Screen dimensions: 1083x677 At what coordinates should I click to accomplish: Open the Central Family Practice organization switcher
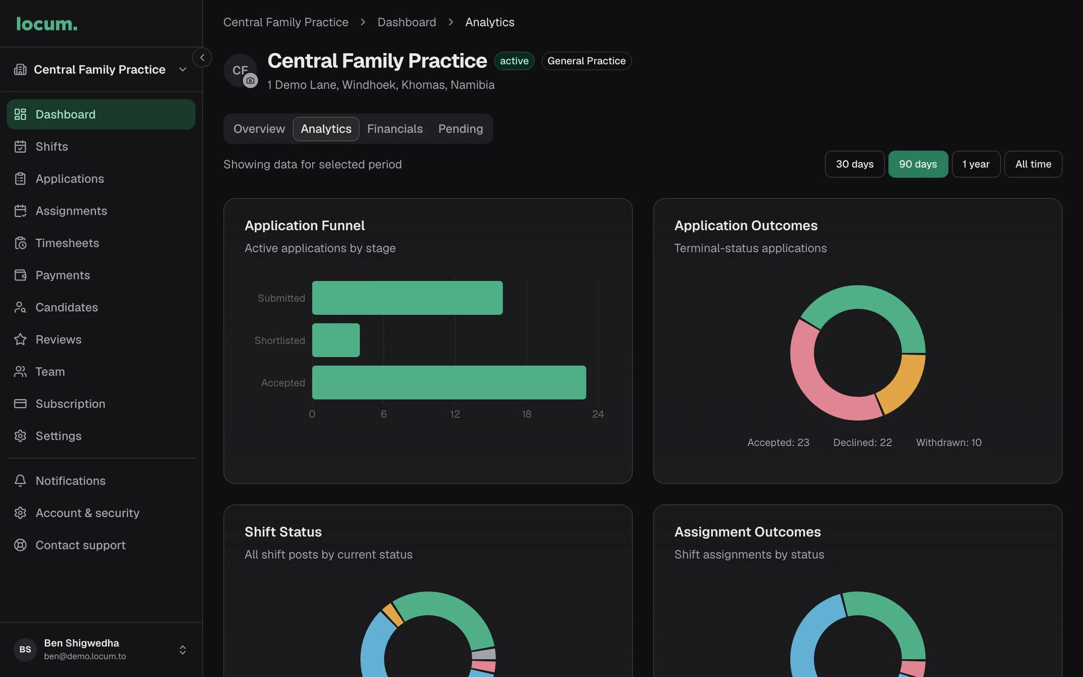(101, 70)
